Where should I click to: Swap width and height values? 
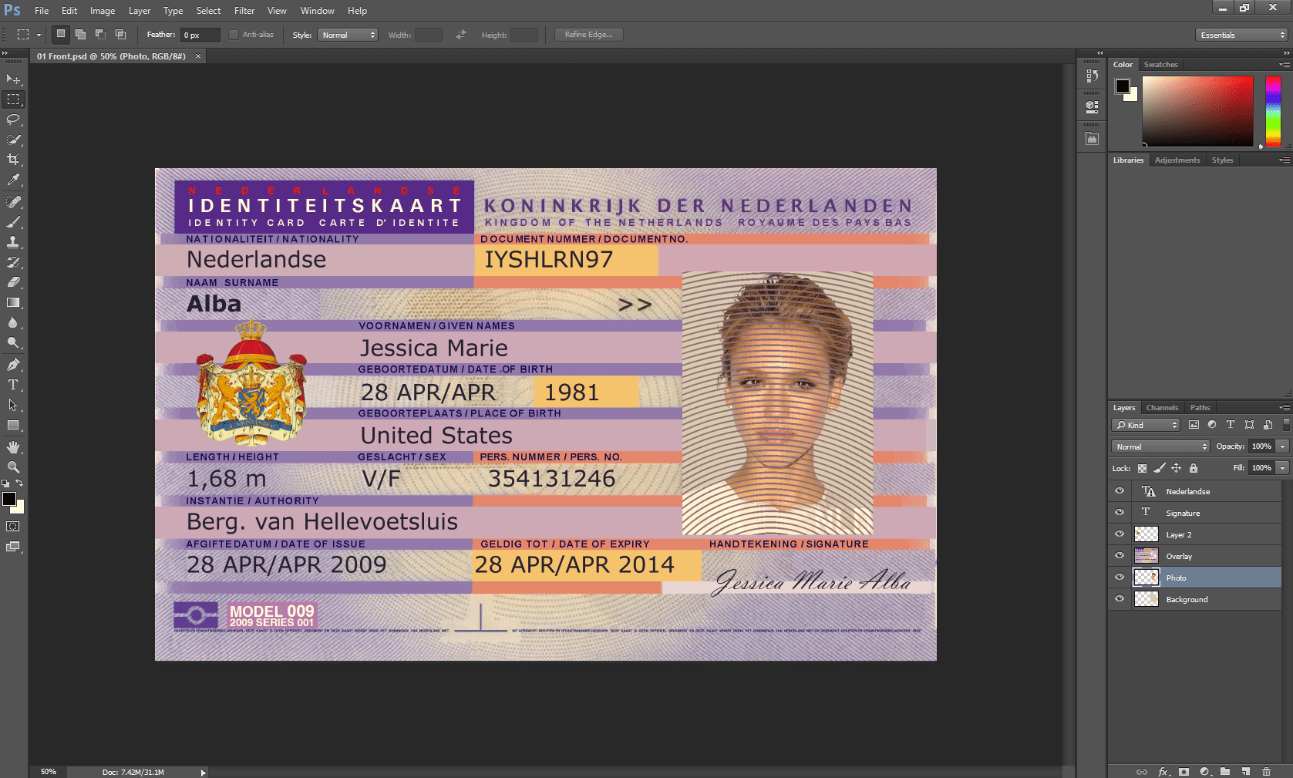coord(461,35)
